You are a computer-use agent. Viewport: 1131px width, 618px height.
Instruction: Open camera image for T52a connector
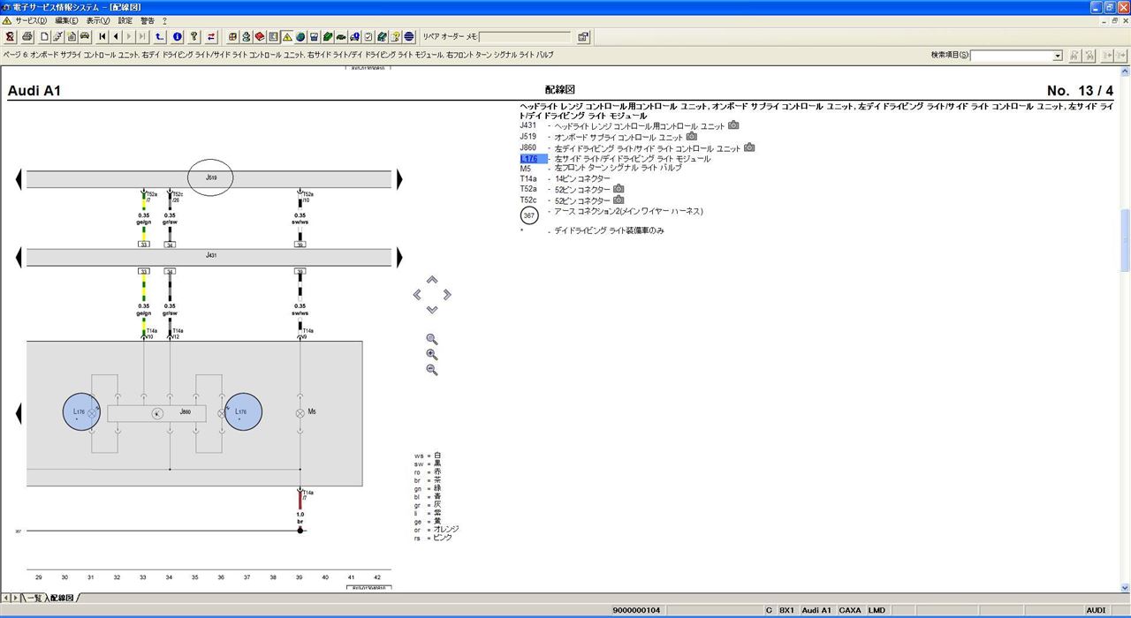[619, 189]
